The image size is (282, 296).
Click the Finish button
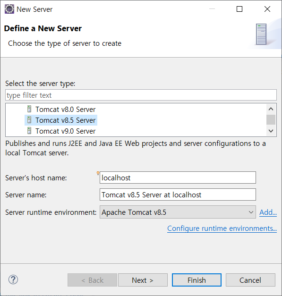coord(197,280)
